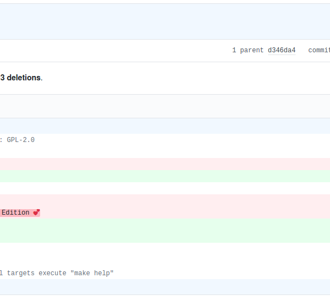Expand the blue hunk header above GPL-2.0
The height and width of the screenshot is (300, 330).
[x=165, y=126]
